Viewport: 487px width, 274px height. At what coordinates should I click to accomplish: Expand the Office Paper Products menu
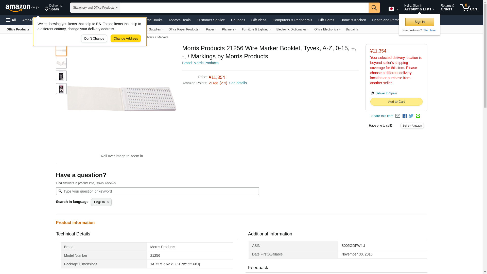click(184, 29)
